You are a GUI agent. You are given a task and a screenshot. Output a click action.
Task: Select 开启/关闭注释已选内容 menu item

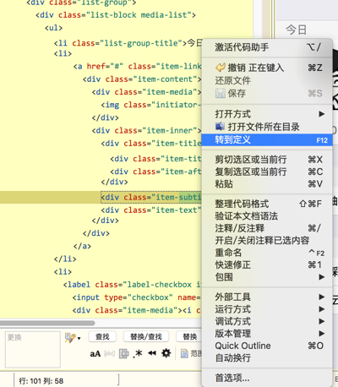tap(267, 241)
